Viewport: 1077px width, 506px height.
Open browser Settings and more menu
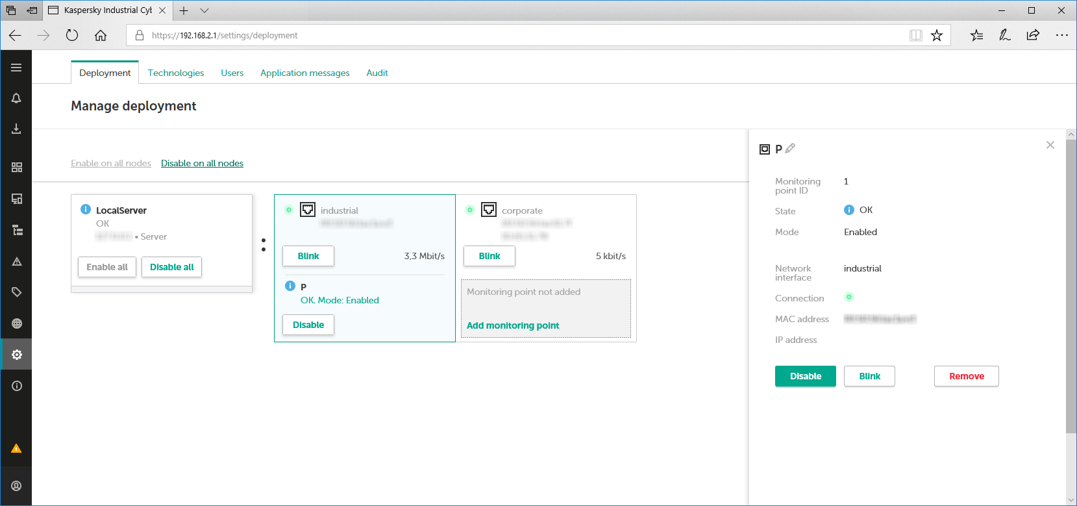coord(1061,35)
